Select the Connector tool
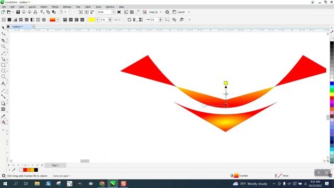This screenshot has height=188, width=334. pyautogui.click(x=3, y=96)
